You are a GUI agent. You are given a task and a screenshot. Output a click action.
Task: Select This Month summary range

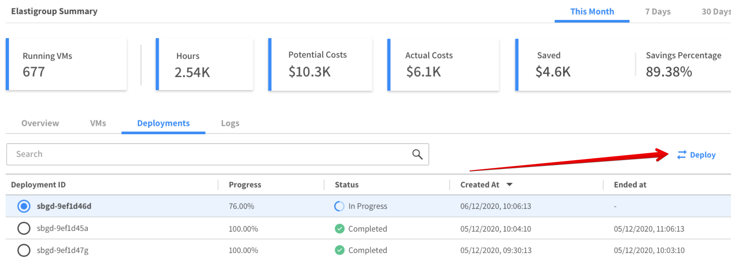coord(592,12)
